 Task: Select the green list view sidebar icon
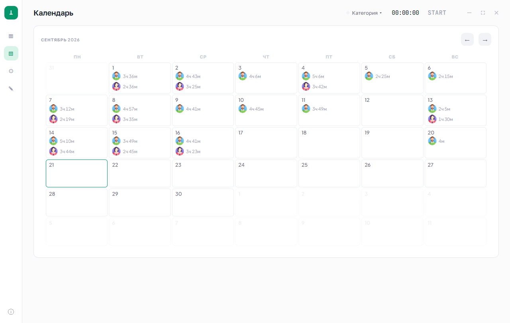tap(11, 53)
